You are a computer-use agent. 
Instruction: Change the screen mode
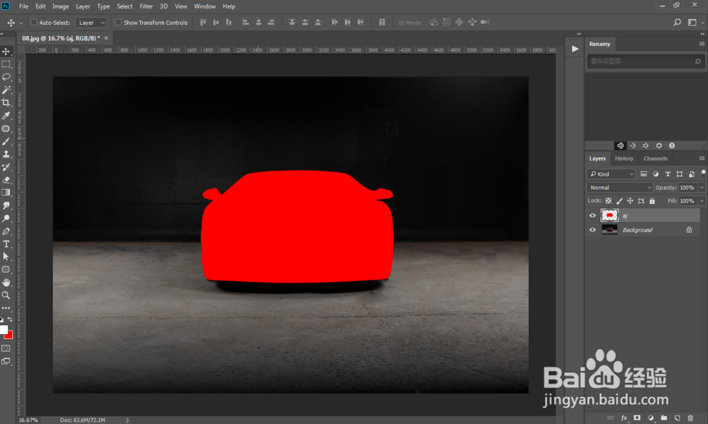pyautogui.click(x=6, y=361)
